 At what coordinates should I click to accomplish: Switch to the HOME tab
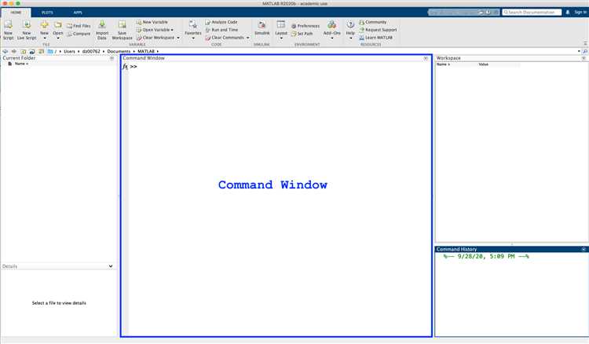16,13
